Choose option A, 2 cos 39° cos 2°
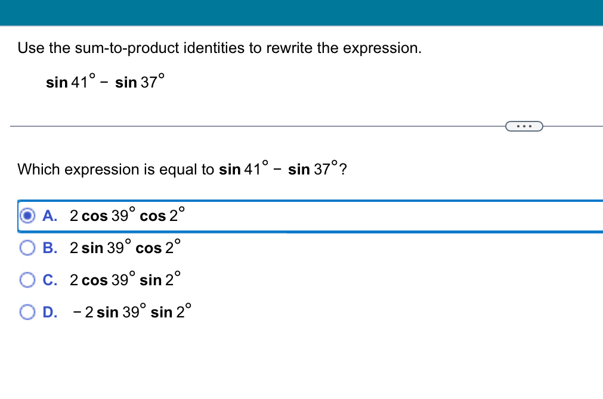This screenshot has height=399, width=603. [125, 216]
